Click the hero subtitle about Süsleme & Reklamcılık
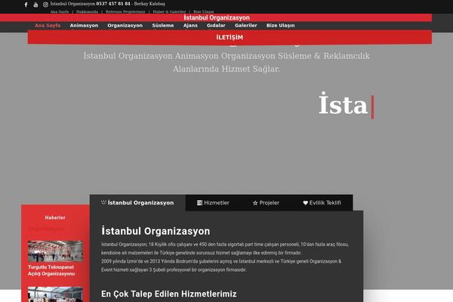The width and height of the screenshot is (453, 302). pos(226,63)
